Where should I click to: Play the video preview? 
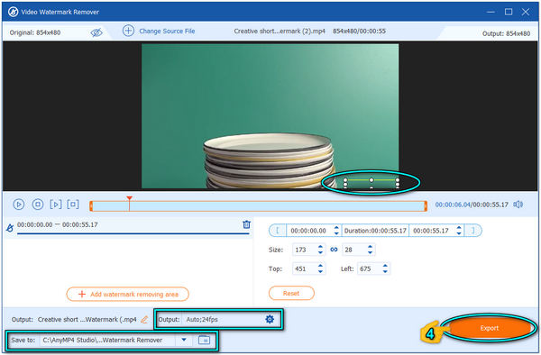pyautogui.click(x=19, y=205)
